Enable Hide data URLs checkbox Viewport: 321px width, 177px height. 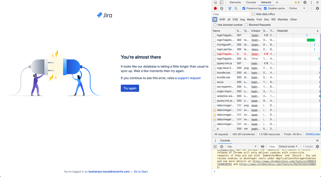pos(253,14)
